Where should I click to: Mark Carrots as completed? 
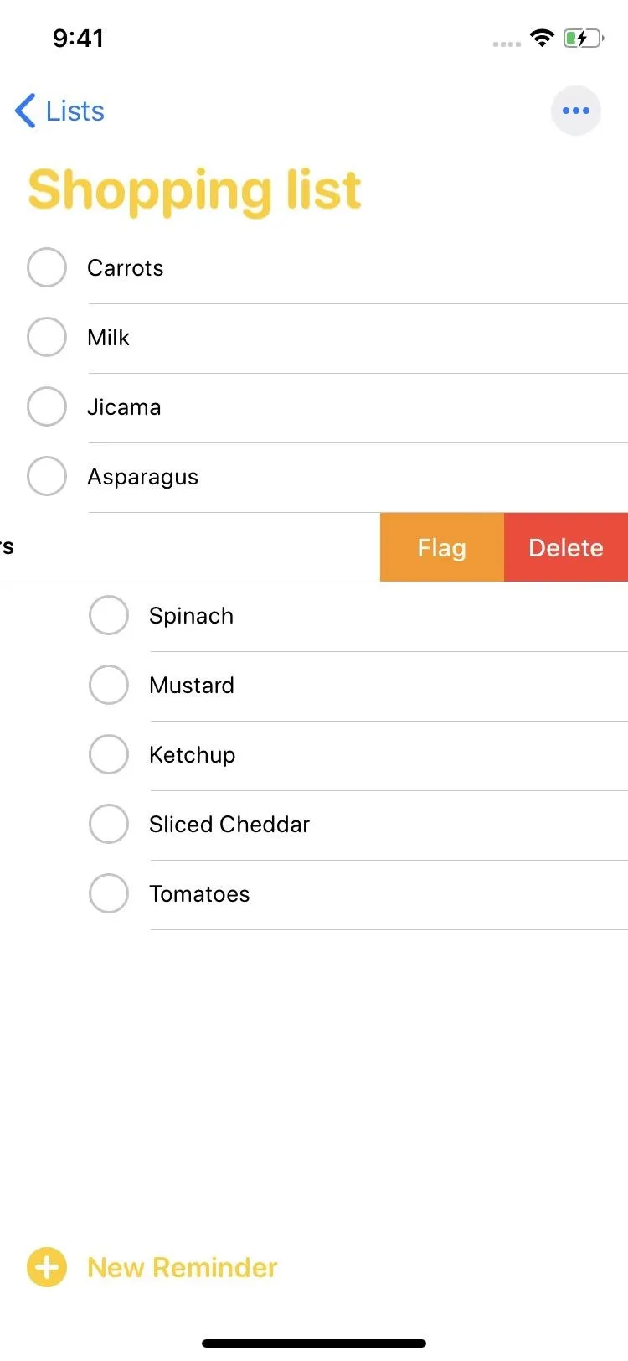coord(47,267)
